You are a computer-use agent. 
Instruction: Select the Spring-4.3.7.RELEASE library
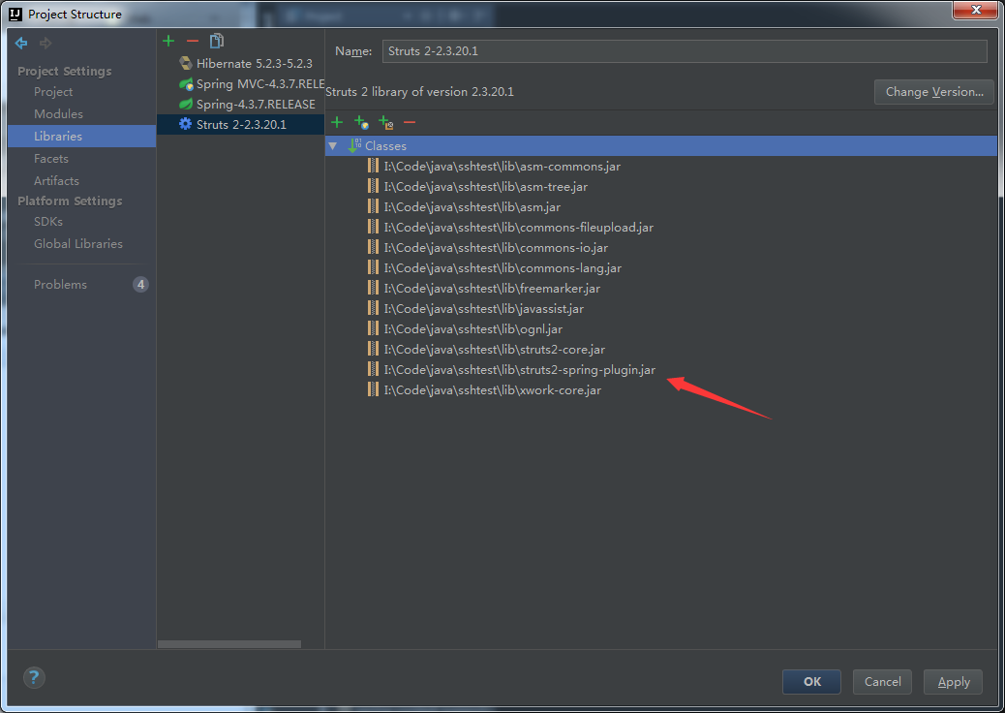click(x=255, y=105)
